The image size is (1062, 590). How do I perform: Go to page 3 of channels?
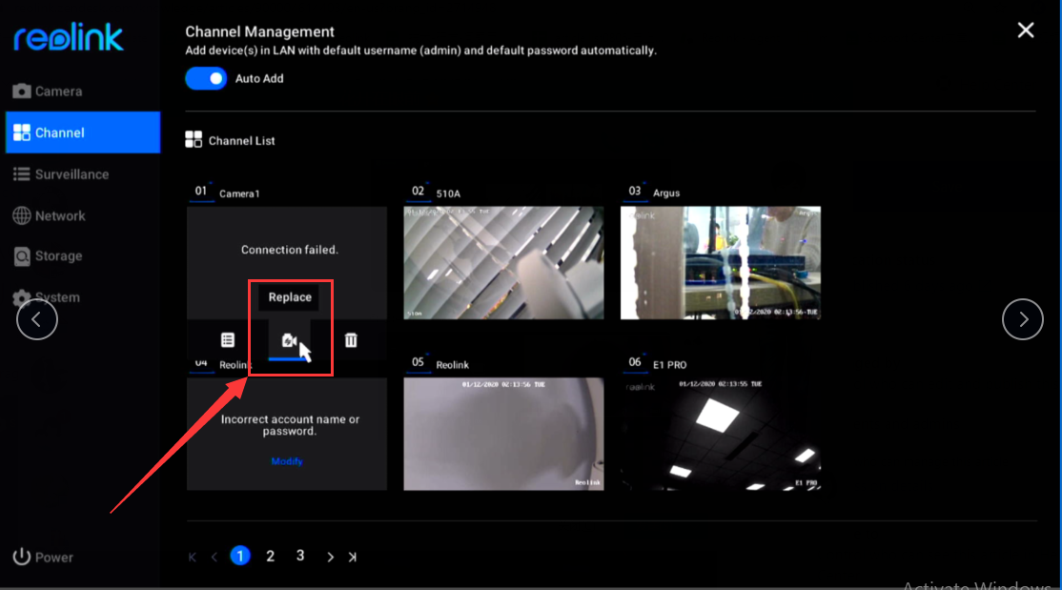tap(300, 556)
